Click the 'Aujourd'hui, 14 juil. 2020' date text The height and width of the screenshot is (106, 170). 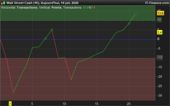point(59,3)
